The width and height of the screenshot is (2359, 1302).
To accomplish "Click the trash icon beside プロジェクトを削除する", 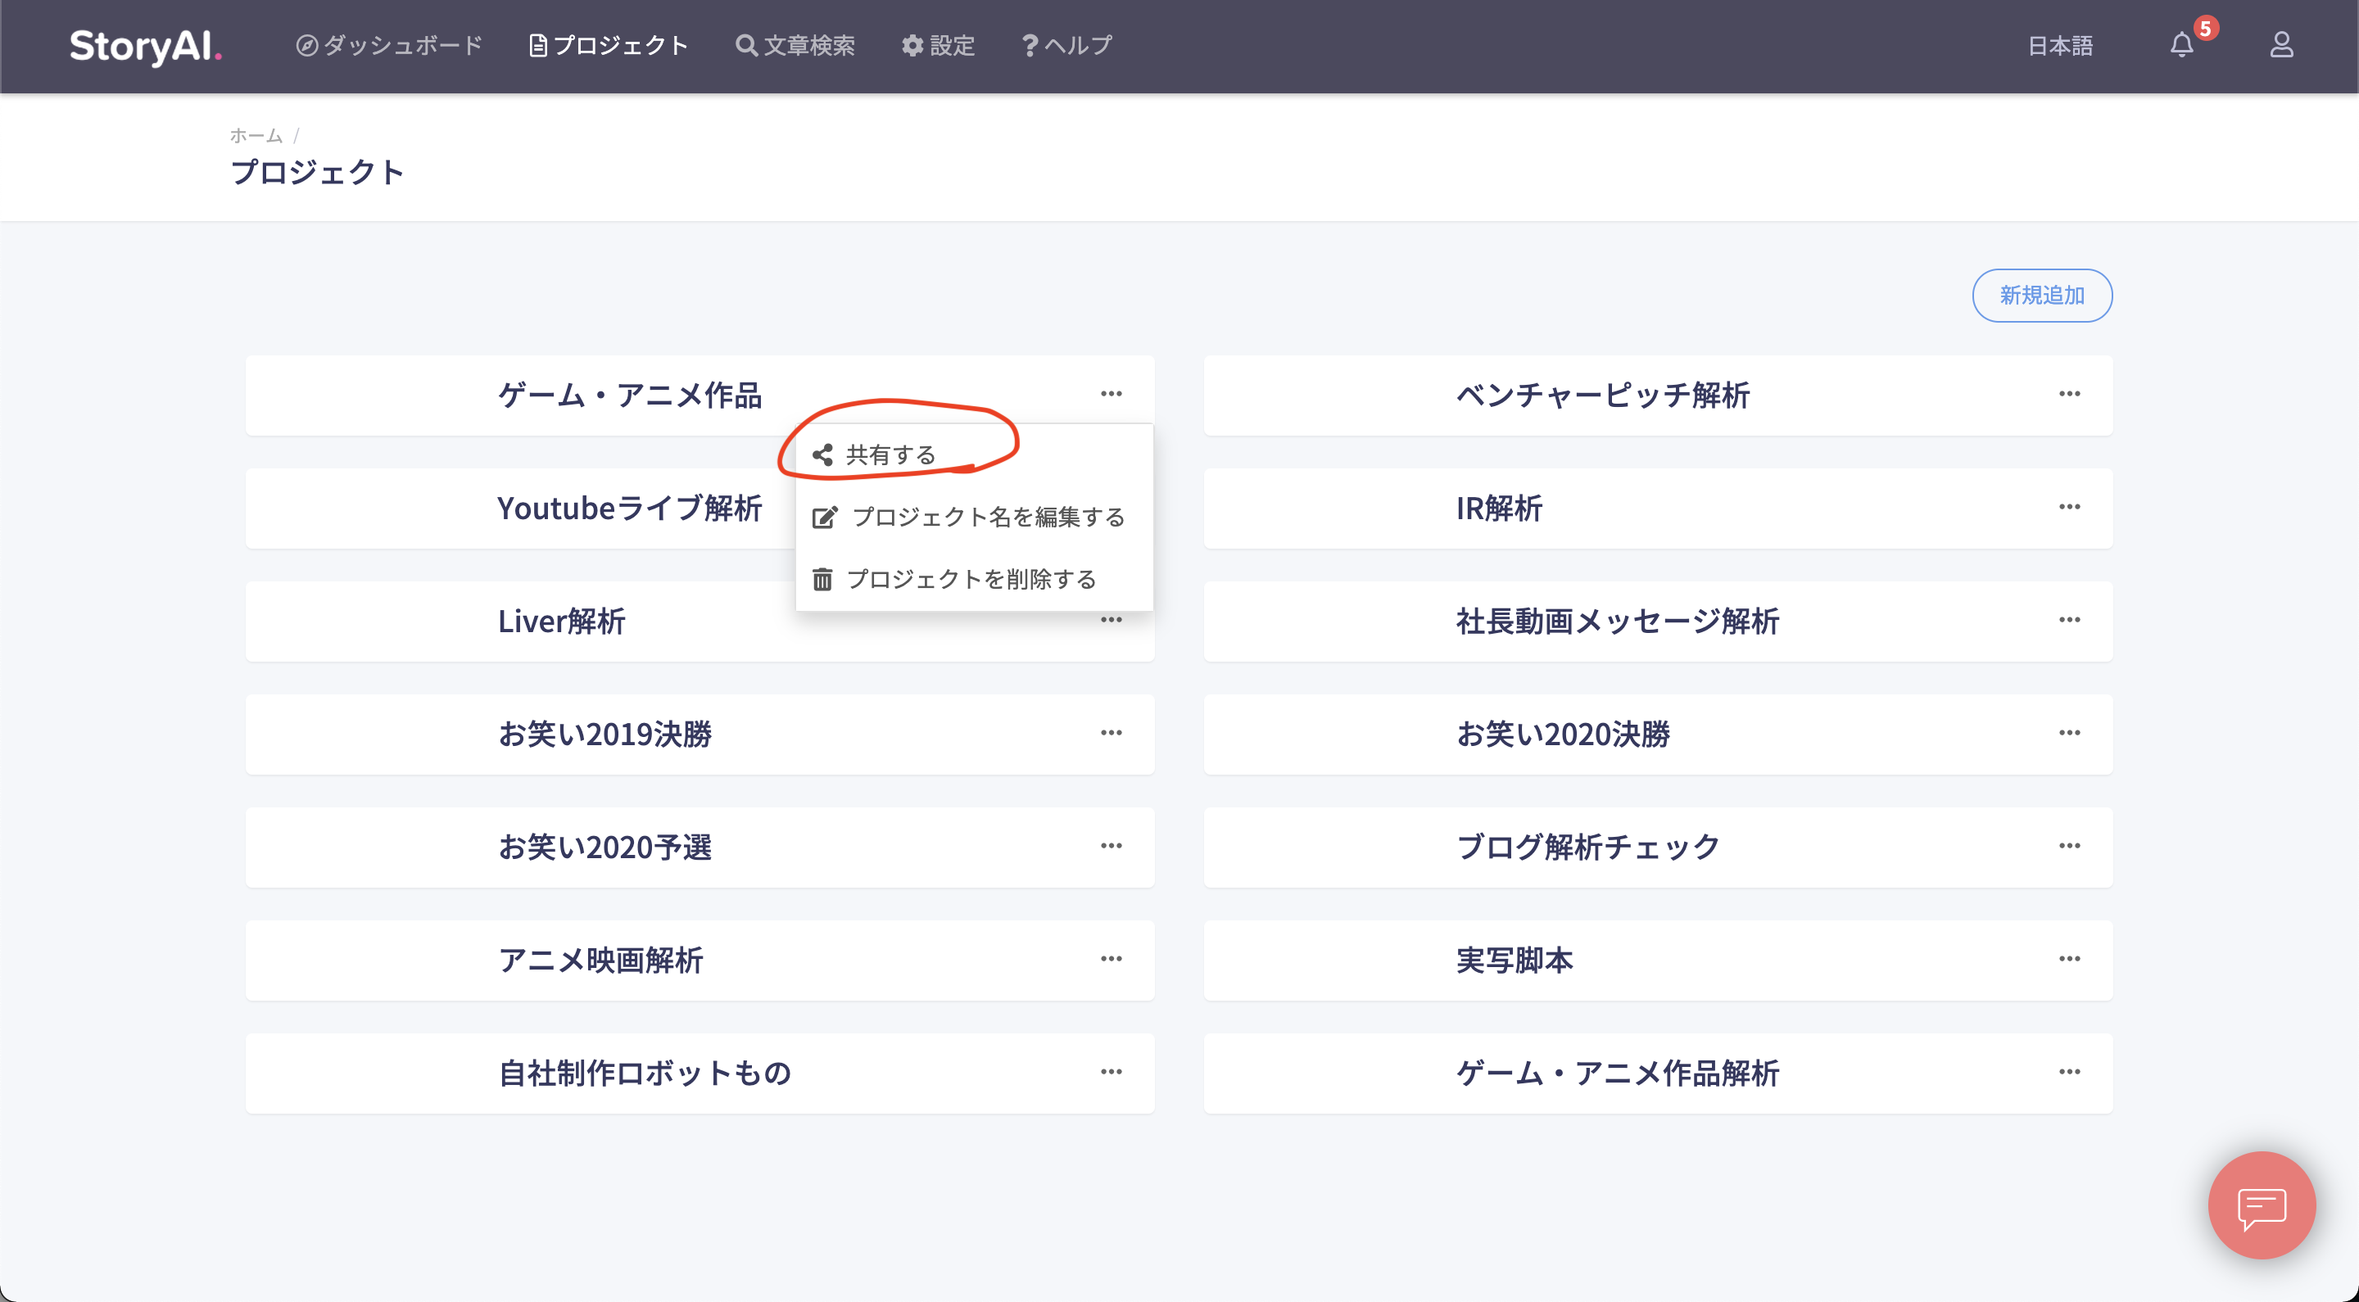I will click(x=822, y=578).
